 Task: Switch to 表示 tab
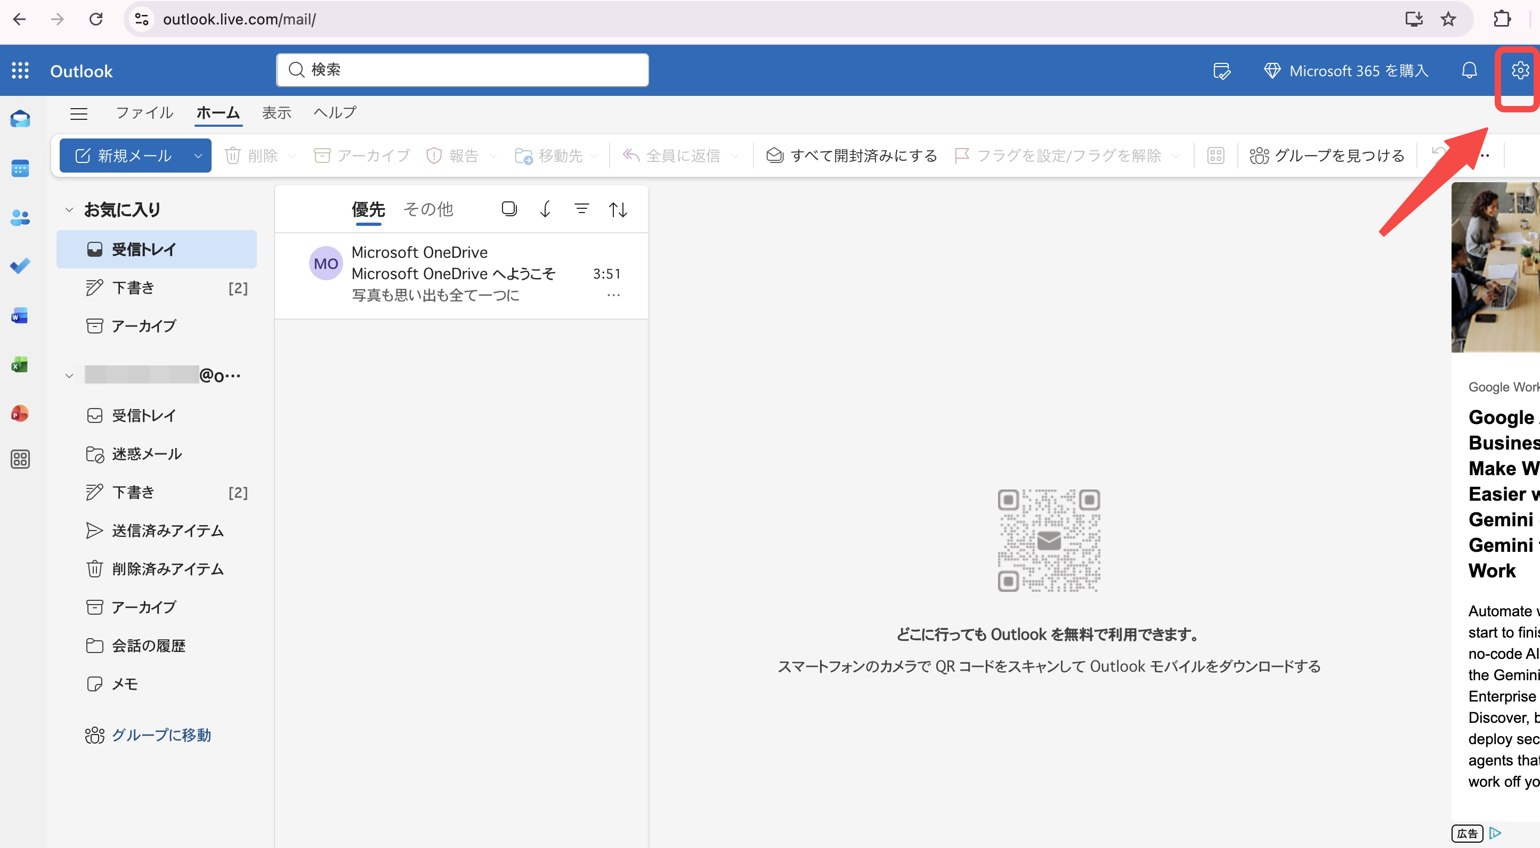point(277,112)
